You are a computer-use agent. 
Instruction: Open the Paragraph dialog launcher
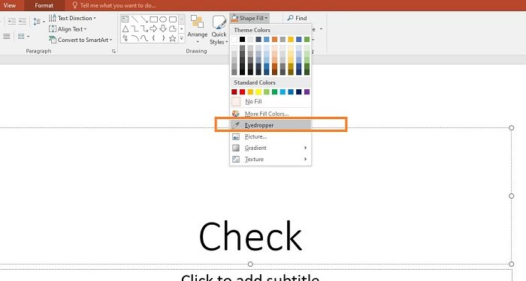tap(113, 51)
